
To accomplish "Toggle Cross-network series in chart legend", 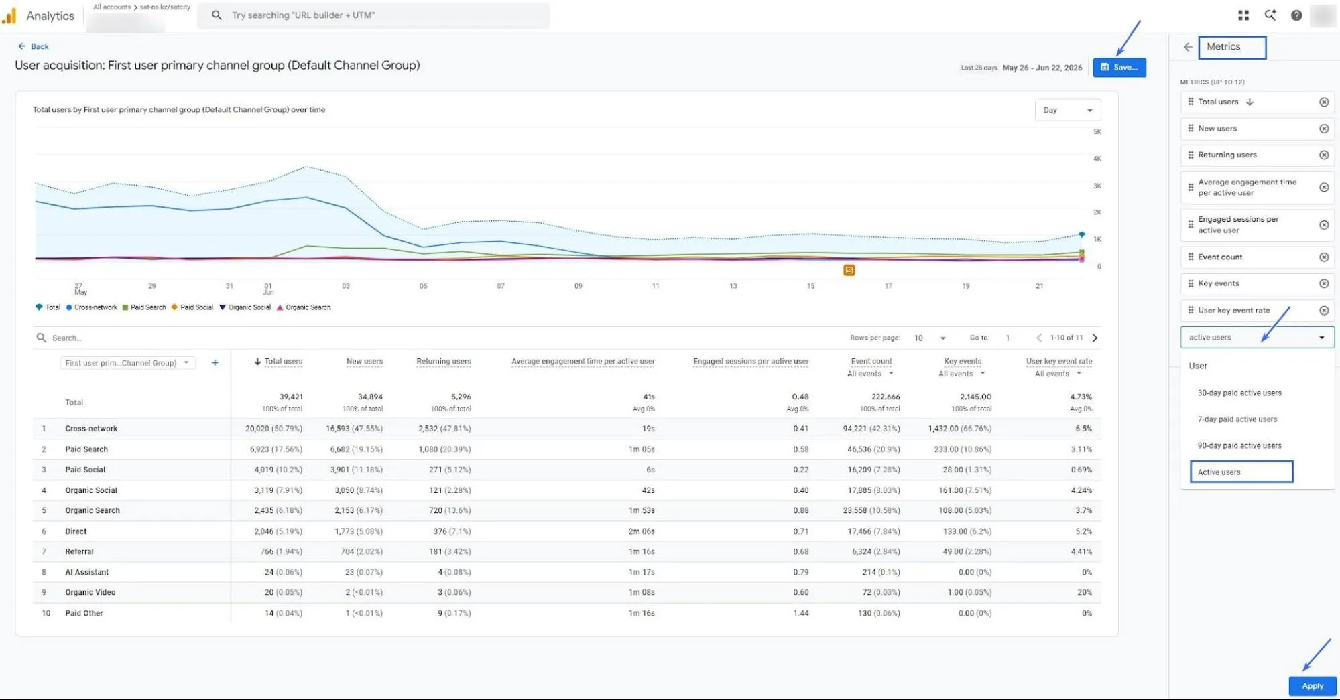I will click(92, 307).
